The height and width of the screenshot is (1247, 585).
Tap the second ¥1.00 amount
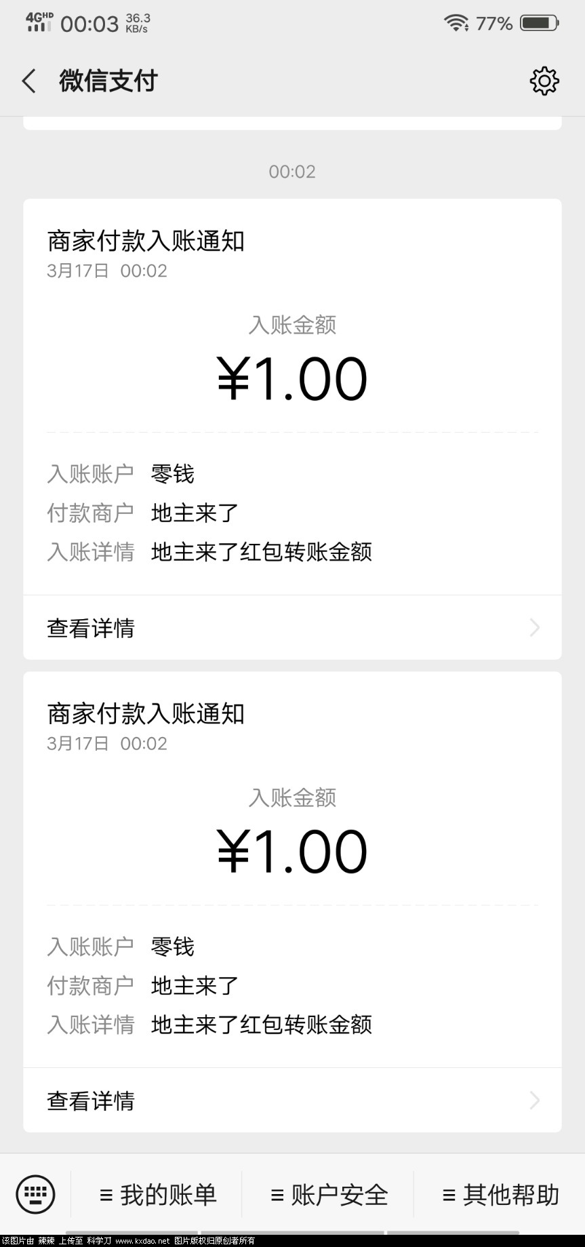coord(292,852)
